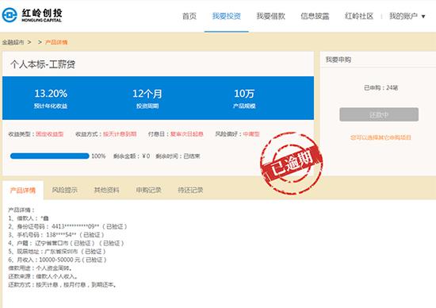
Task: Click 身份证号码 4413 line
Action: click(x=67, y=226)
